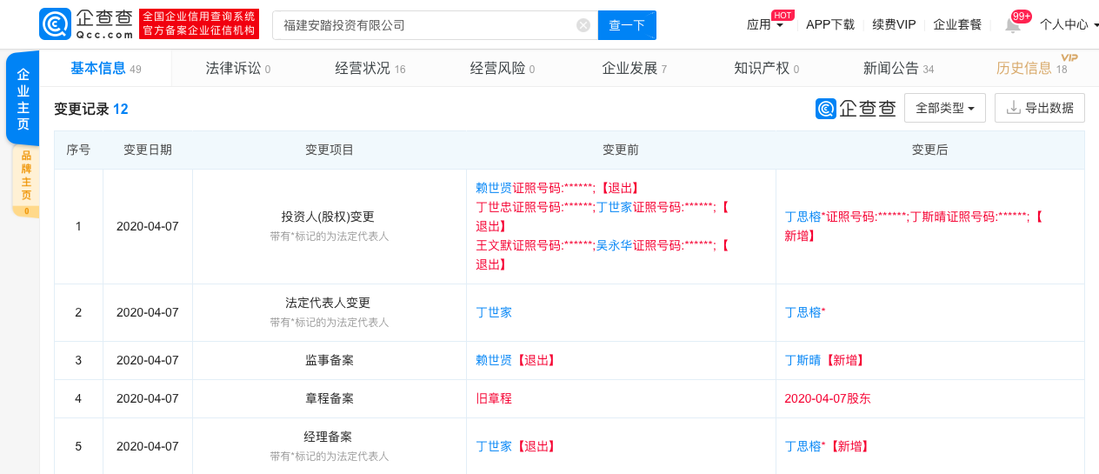
Task: Open notifications bell with 99+ badge
Action: pos(1013,24)
